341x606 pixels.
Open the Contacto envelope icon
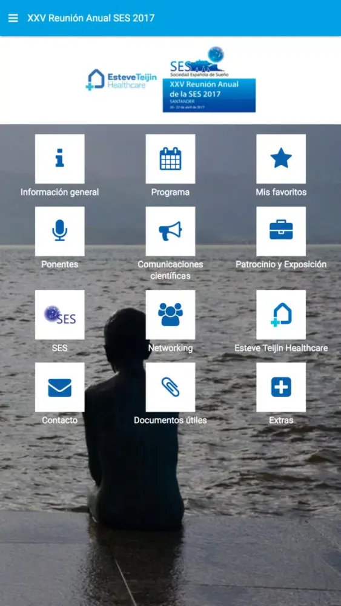[60, 387]
